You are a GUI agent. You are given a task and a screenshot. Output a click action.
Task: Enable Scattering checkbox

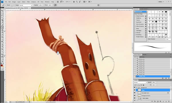pyautogui.click(x=136, y=18)
